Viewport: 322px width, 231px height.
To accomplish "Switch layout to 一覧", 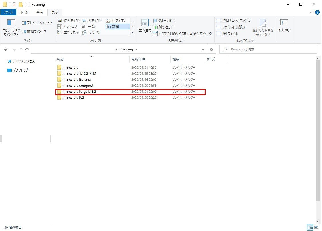I will click(88, 27).
